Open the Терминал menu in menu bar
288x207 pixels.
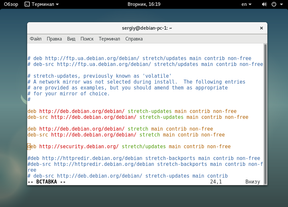tap(109, 39)
